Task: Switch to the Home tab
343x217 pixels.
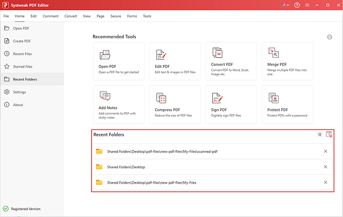Action: coord(20,16)
